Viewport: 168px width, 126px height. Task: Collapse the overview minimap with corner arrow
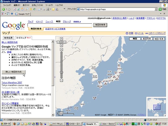click(x=165, y=115)
